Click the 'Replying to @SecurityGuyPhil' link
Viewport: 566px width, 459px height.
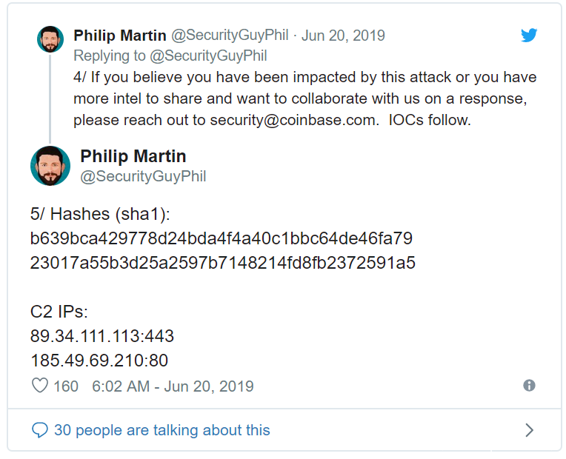click(x=170, y=56)
